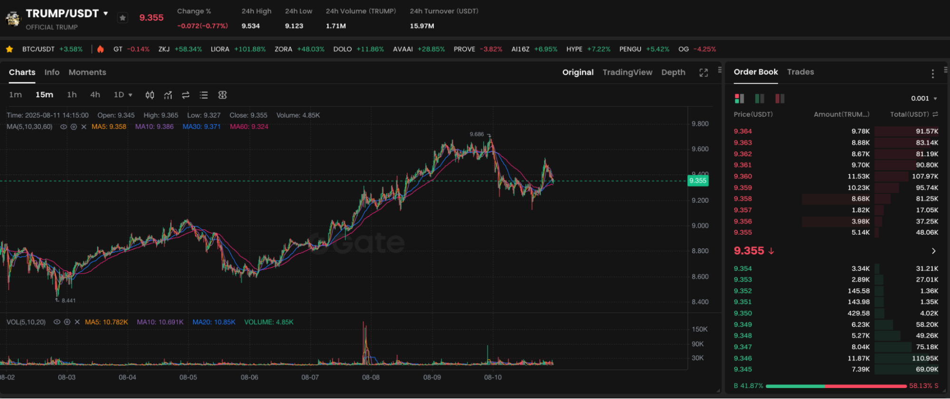Image resolution: width=950 pixels, height=399 pixels.
Task: Show buy orders only layout
Action: click(760, 98)
